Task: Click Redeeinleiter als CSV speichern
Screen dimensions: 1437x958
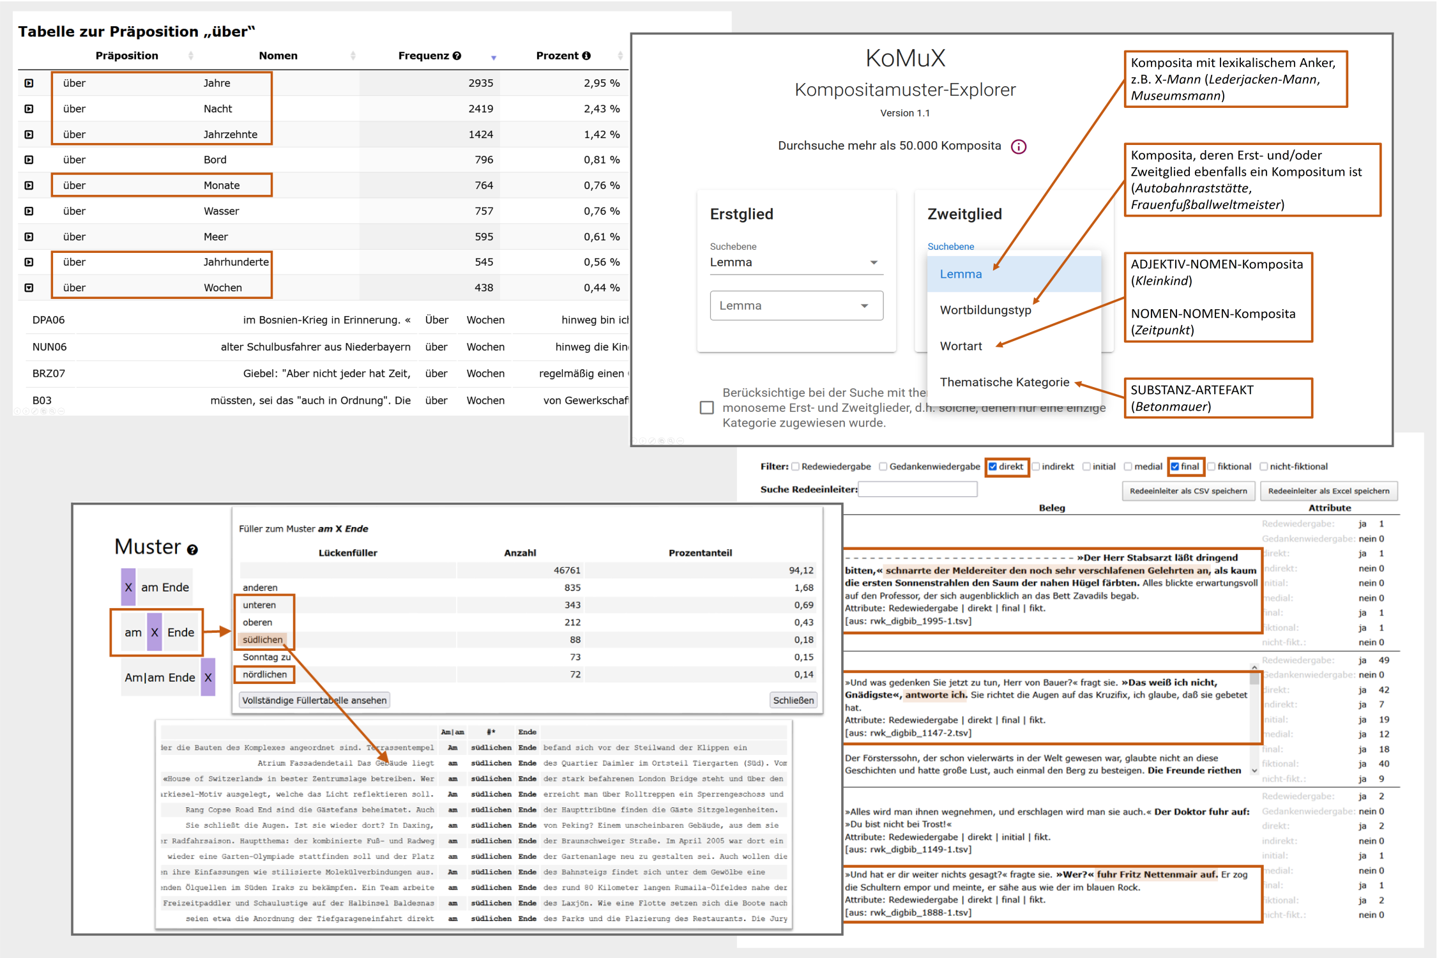Action: [1188, 491]
